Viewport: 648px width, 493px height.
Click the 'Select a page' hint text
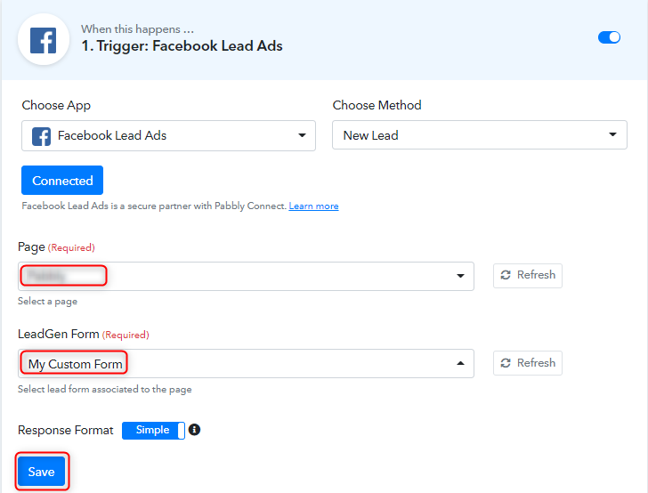pyautogui.click(x=47, y=302)
